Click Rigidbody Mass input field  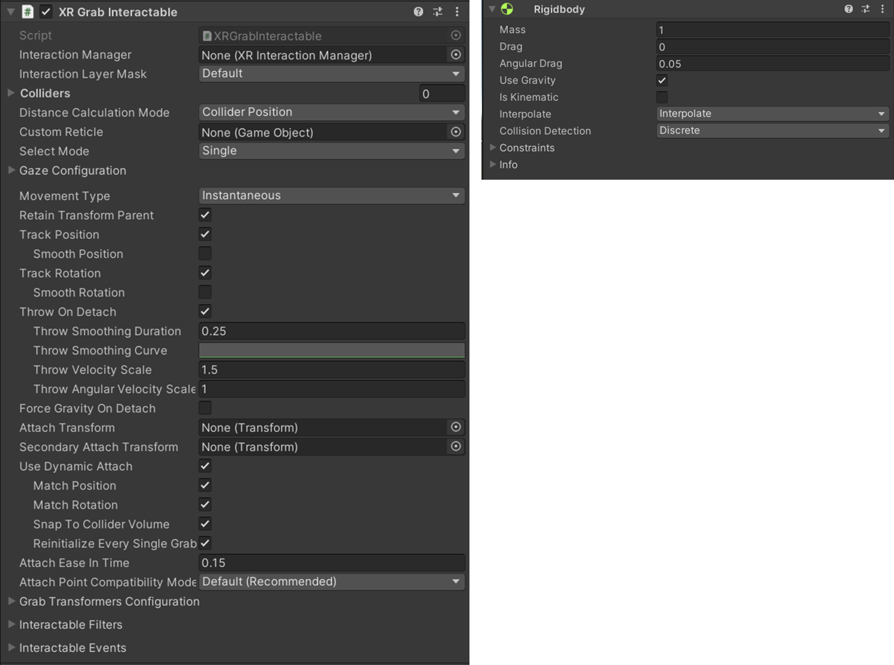[773, 30]
